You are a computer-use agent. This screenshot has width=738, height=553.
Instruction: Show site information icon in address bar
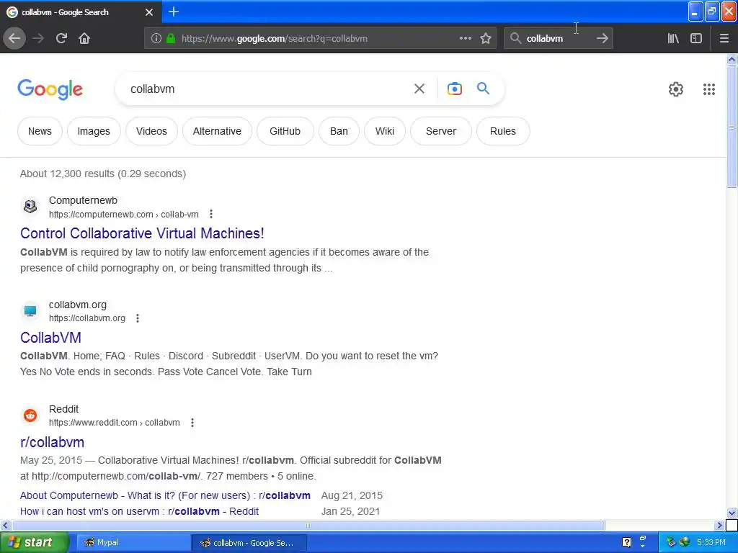156,38
